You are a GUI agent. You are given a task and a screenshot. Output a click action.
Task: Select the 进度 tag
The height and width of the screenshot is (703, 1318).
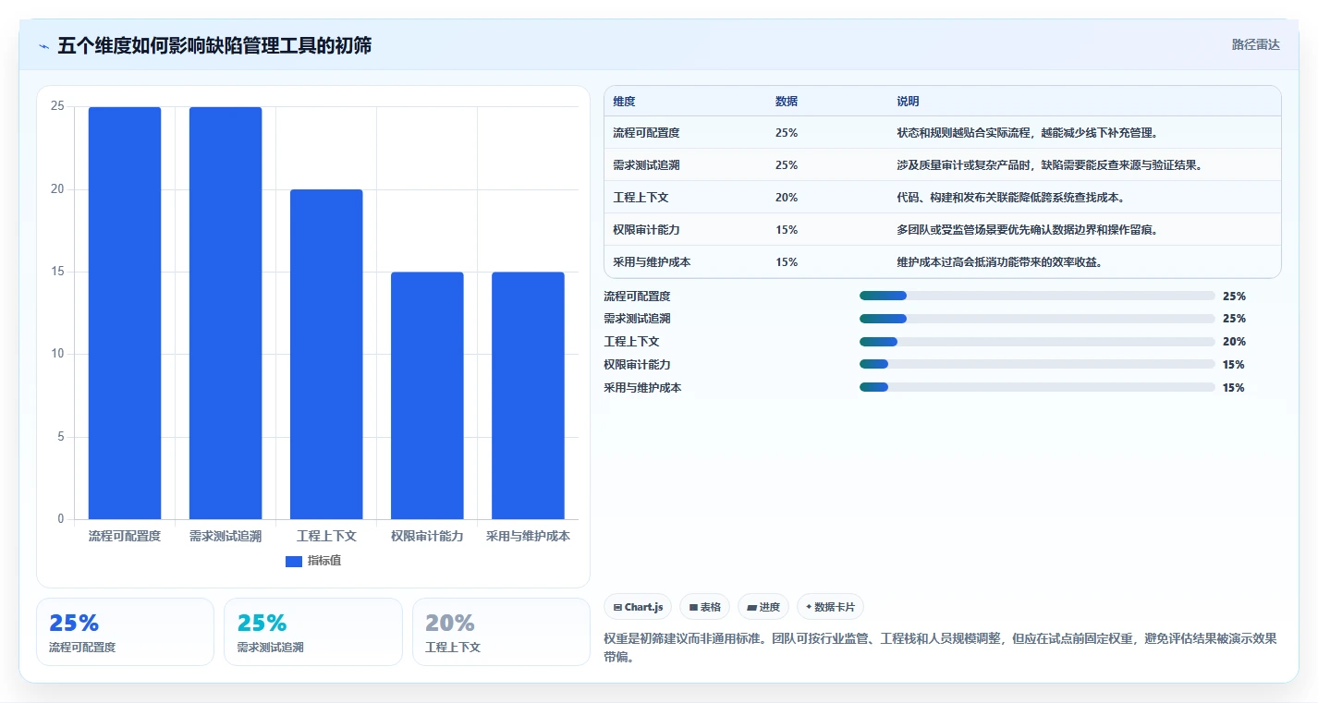(x=763, y=607)
